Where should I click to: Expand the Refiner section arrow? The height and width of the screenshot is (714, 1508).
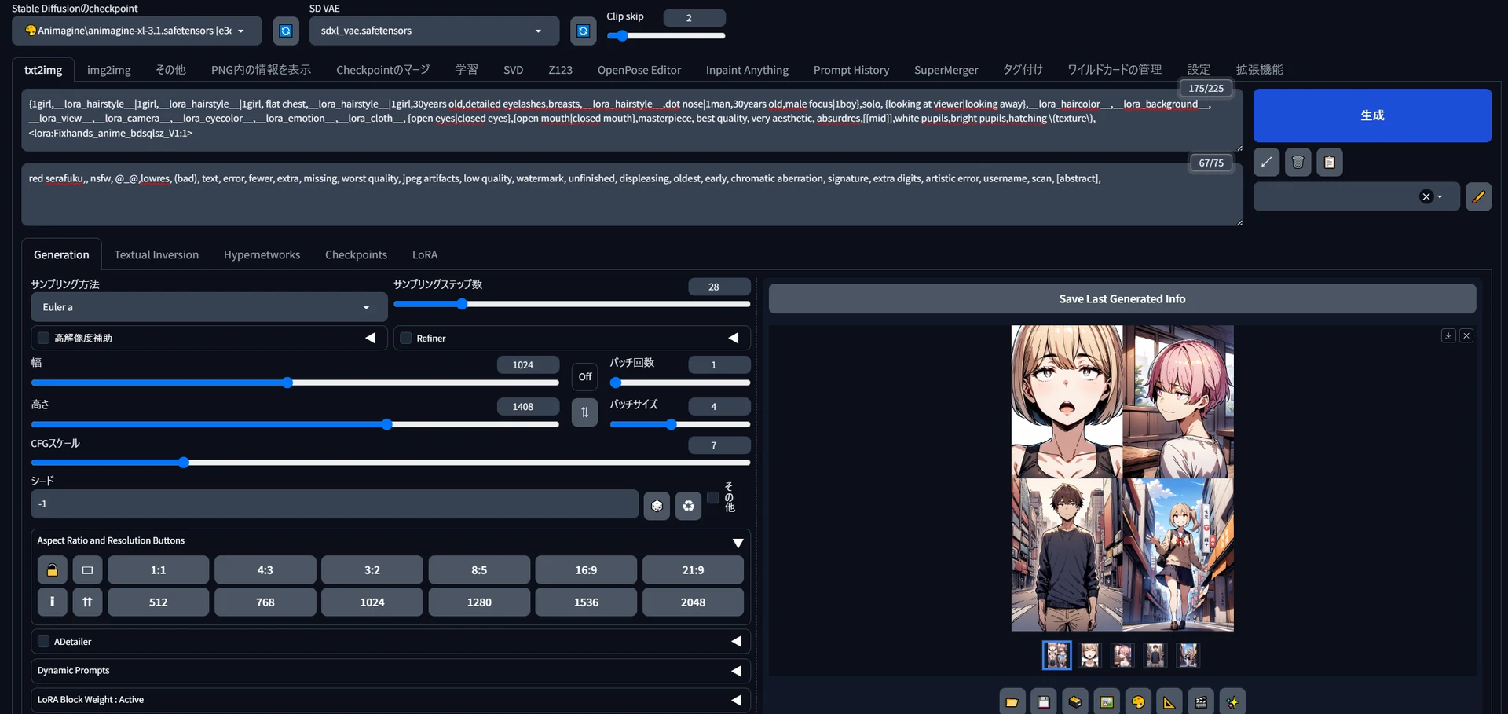734,338
